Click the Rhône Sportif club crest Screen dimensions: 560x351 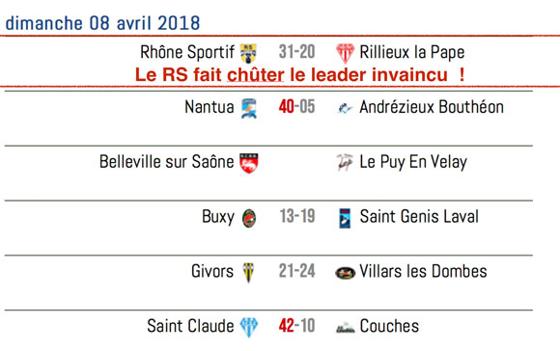[248, 53]
